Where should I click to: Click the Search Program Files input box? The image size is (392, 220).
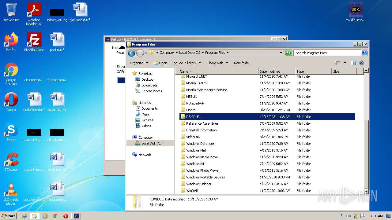pos(328,53)
